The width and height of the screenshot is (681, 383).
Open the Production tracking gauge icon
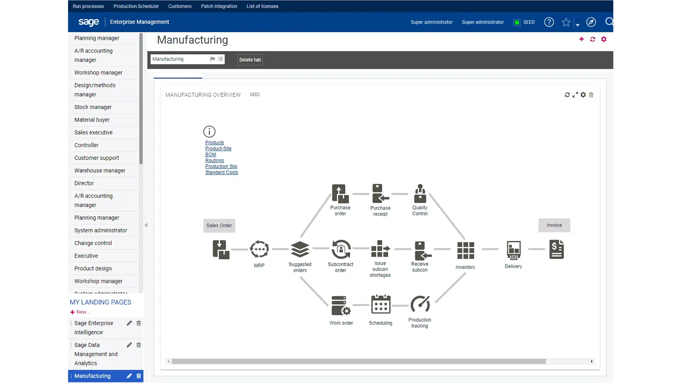click(420, 304)
